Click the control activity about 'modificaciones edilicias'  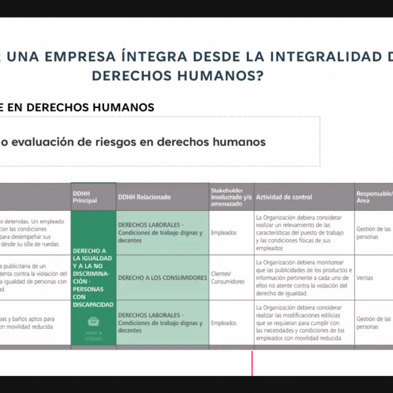pyautogui.click(x=303, y=322)
